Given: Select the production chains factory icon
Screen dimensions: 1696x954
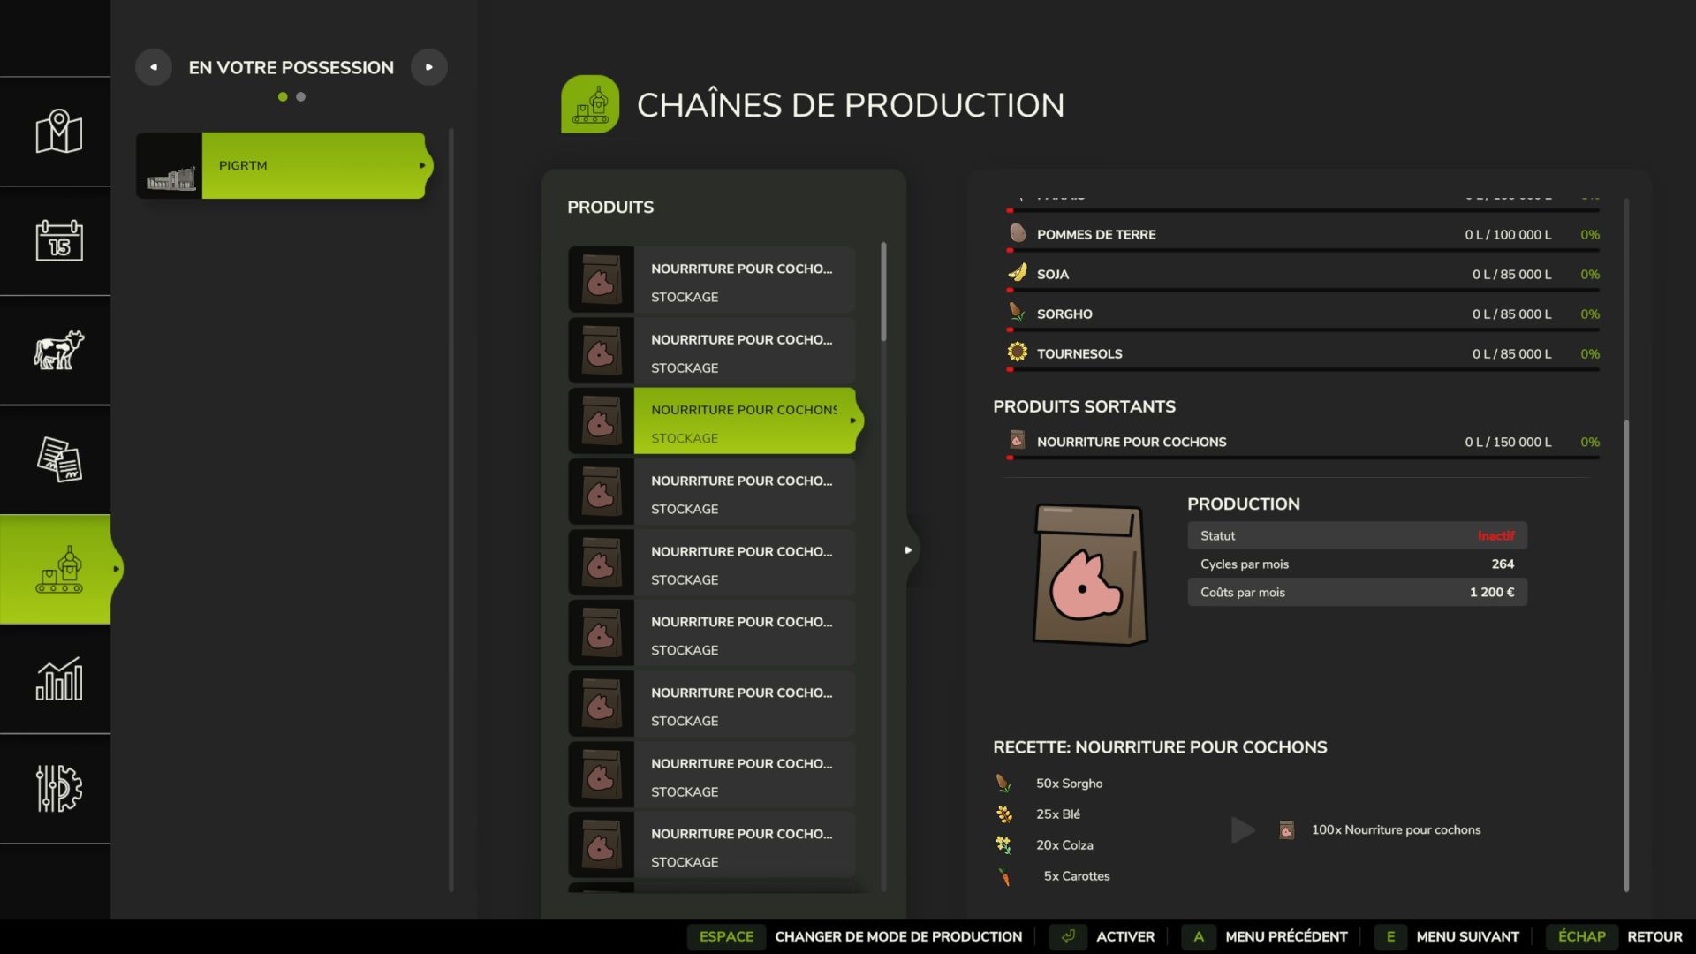Looking at the screenshot, I should point(58,570).
